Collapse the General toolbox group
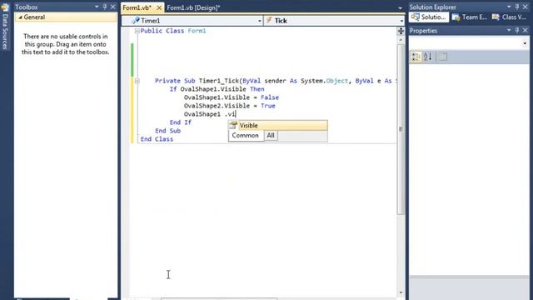 (20, 17)
